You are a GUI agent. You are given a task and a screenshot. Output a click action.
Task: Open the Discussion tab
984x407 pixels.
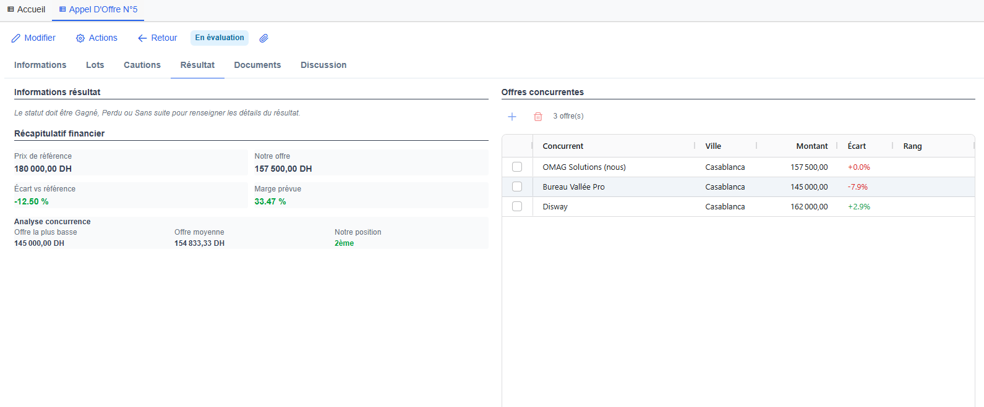point(323,65)
